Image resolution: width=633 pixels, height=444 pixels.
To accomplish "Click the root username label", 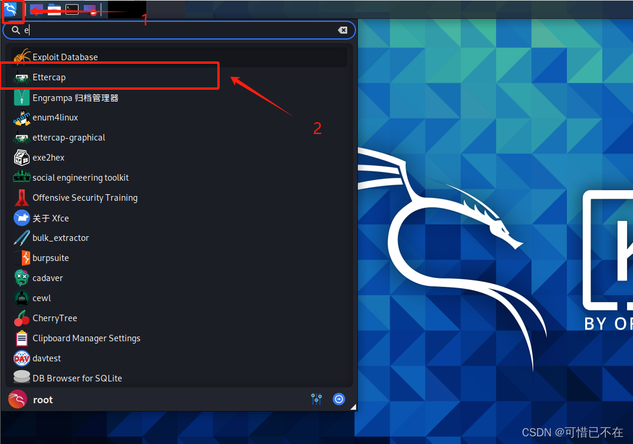I will (x=43, y=400).
